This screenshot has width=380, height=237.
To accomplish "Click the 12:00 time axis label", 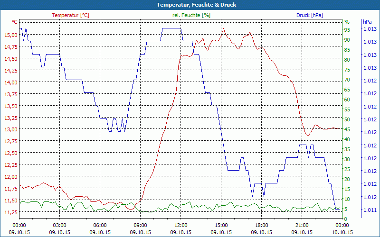I will click(x=180, y=226).
